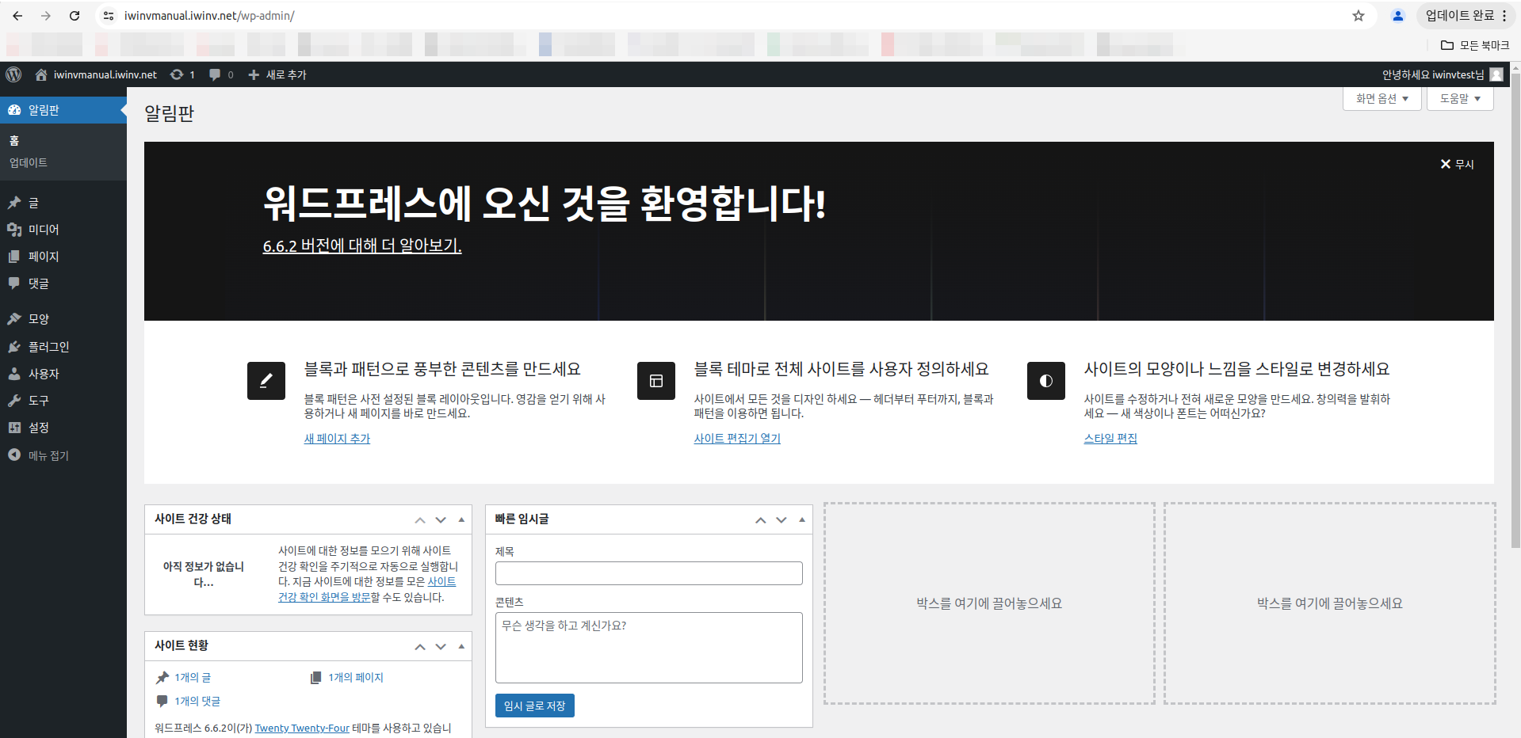Toggle 사이트 현황 panel collapse triangle
The height and width of the screenshot is (738, 1521).
(461, 647)
